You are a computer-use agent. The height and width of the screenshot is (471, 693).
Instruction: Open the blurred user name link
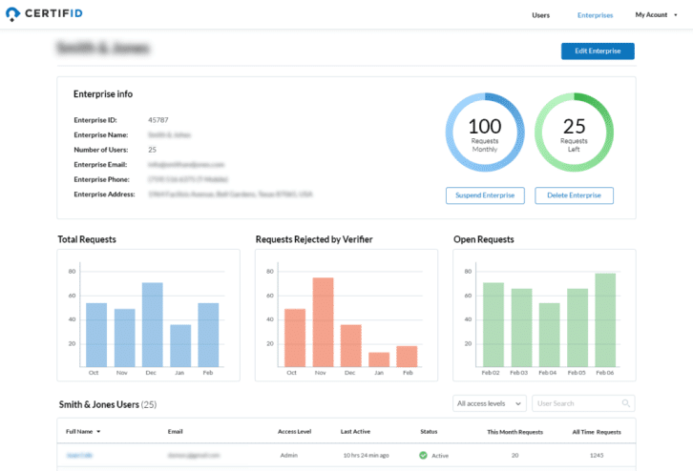tap(79, 455)
